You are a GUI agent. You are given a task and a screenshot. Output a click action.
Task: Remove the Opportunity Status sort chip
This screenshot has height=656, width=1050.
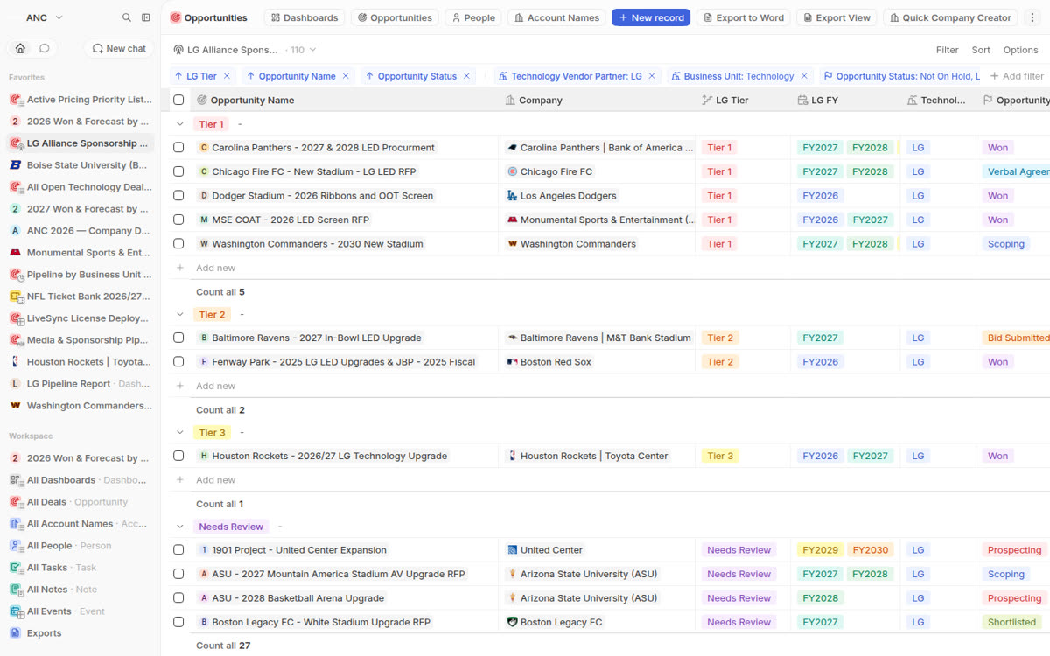(467, 76)
